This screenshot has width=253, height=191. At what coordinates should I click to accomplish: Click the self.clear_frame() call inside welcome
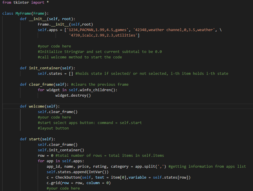(58, 112)
